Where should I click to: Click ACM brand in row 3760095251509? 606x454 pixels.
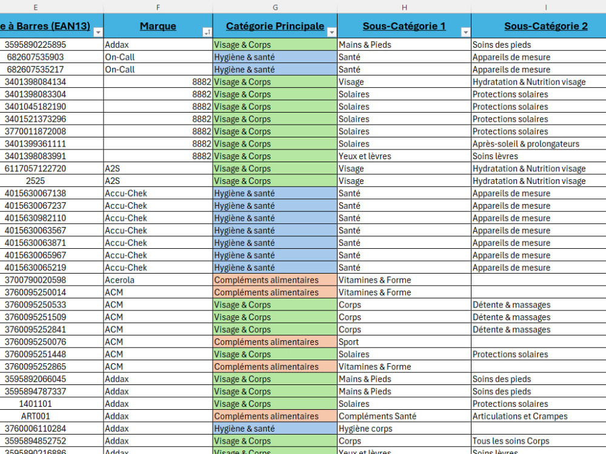click(x=158, y=317)
